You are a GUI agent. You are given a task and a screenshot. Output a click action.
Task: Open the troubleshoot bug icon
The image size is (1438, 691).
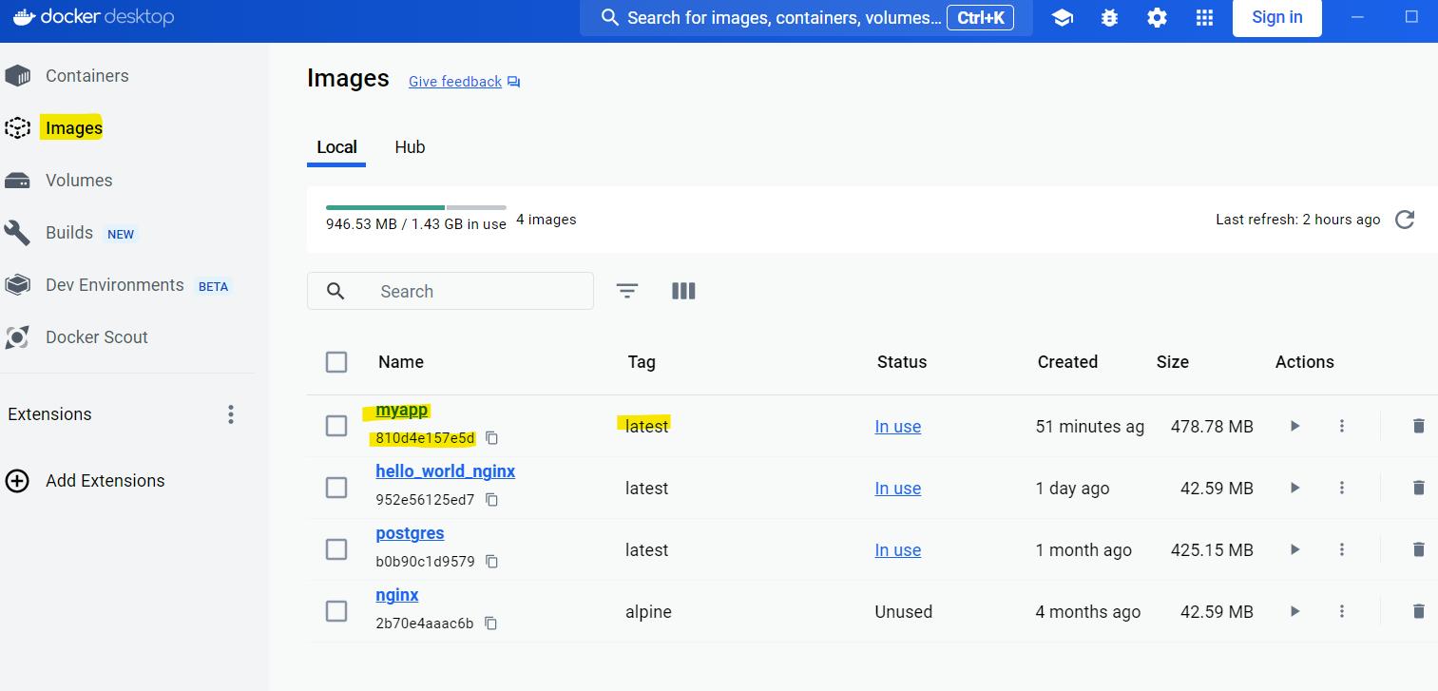1109,18
